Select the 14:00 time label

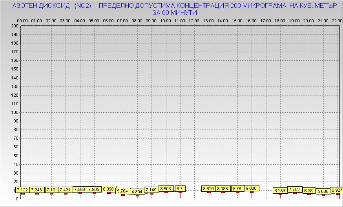(x=223, y=21)
